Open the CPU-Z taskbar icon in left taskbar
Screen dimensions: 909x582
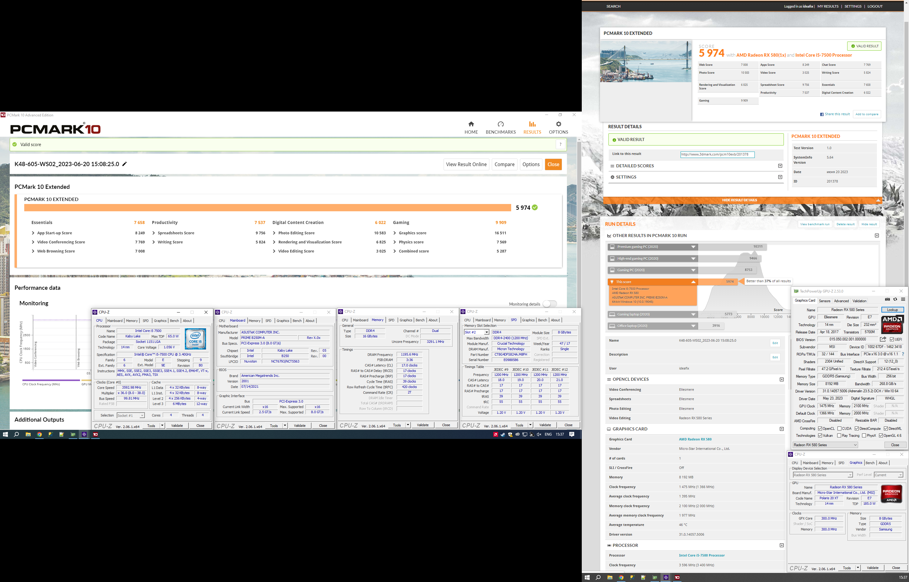[x=84, y=434]
